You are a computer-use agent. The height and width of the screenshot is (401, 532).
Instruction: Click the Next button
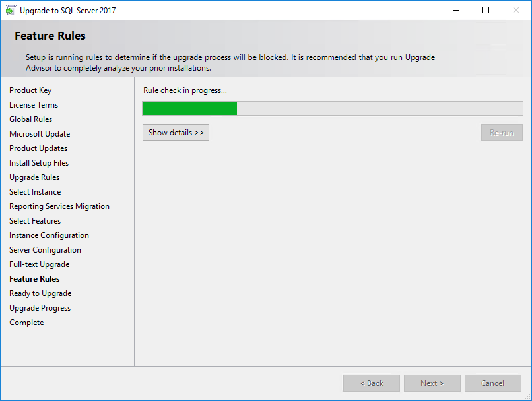[x=432, y=383]
